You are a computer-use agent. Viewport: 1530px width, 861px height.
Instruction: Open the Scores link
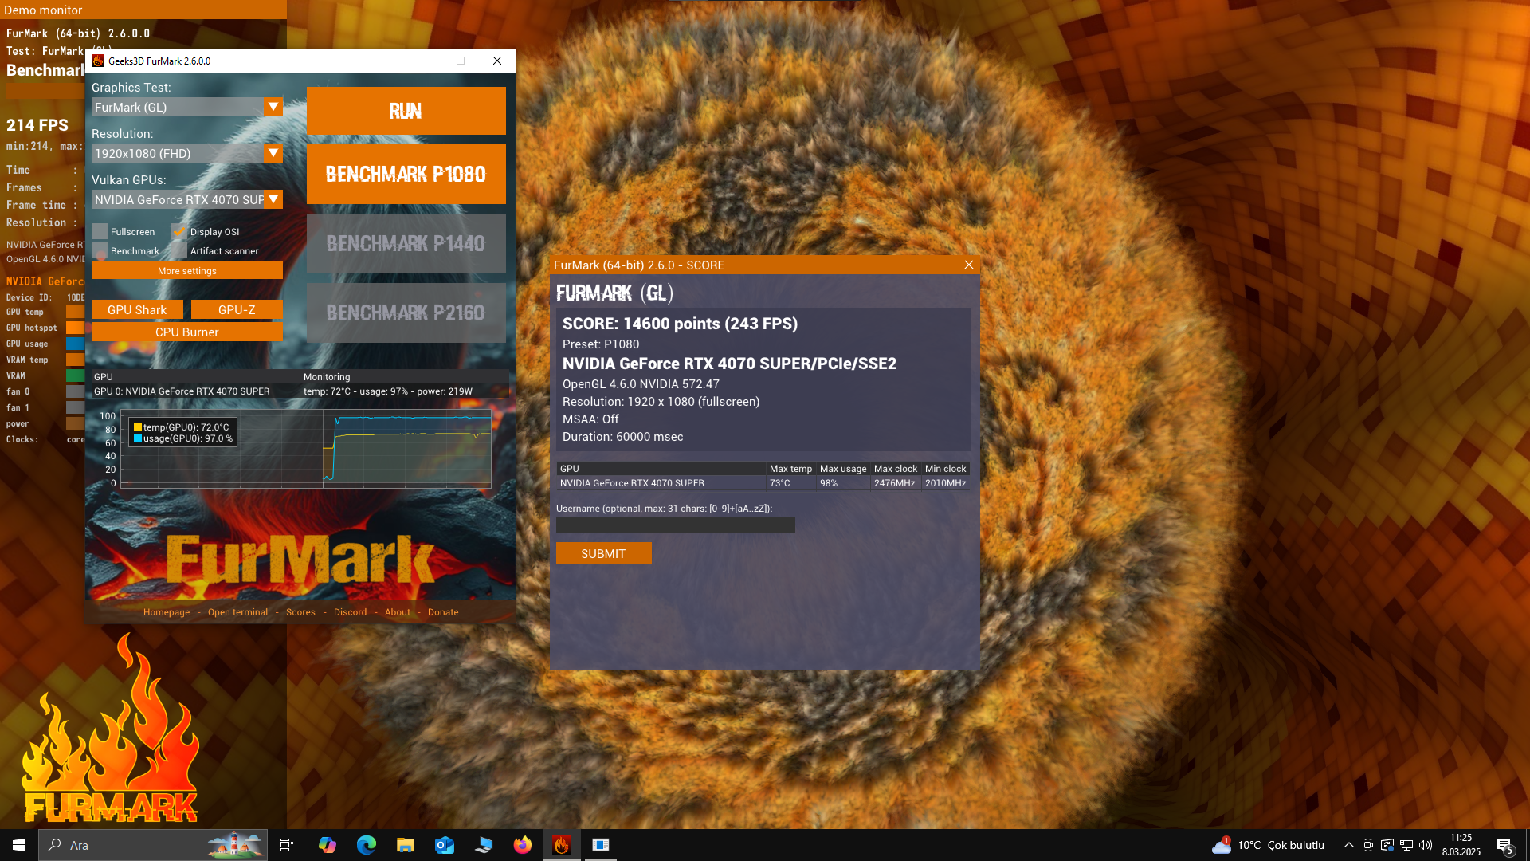click(x=300, y=612)
